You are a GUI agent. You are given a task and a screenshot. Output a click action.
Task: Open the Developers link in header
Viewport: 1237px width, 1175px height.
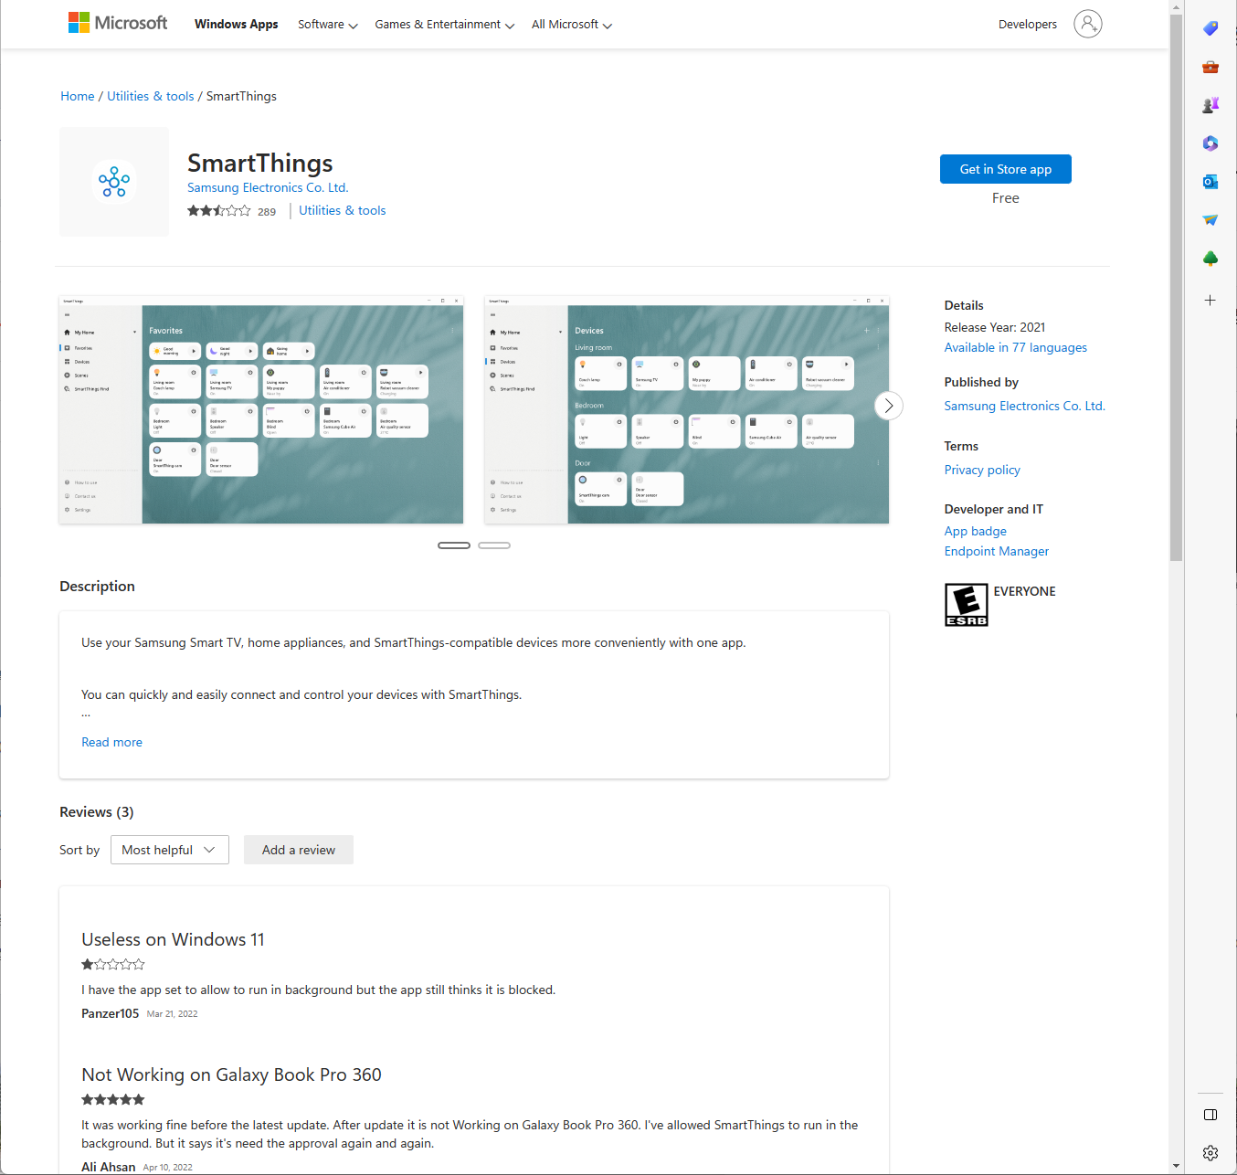[1028, 25]
